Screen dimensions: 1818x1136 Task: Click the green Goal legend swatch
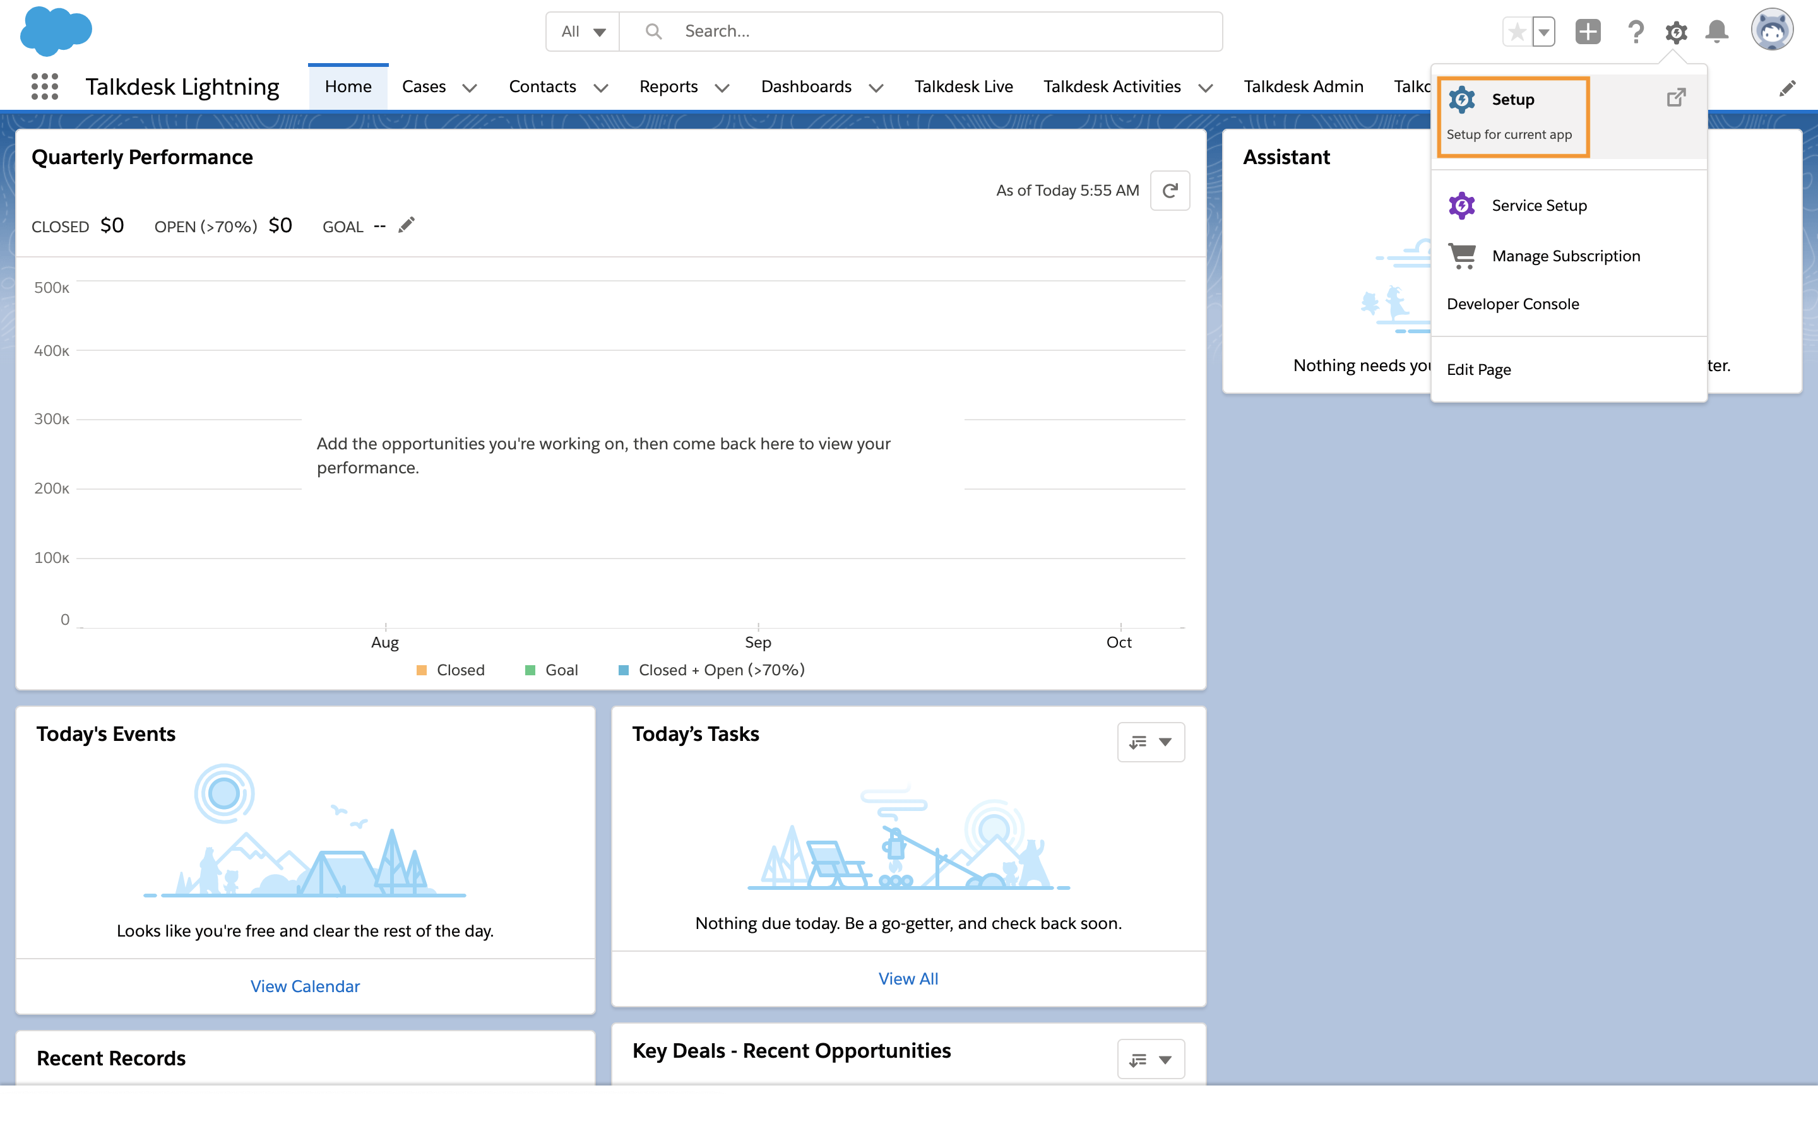pos(530,670)
